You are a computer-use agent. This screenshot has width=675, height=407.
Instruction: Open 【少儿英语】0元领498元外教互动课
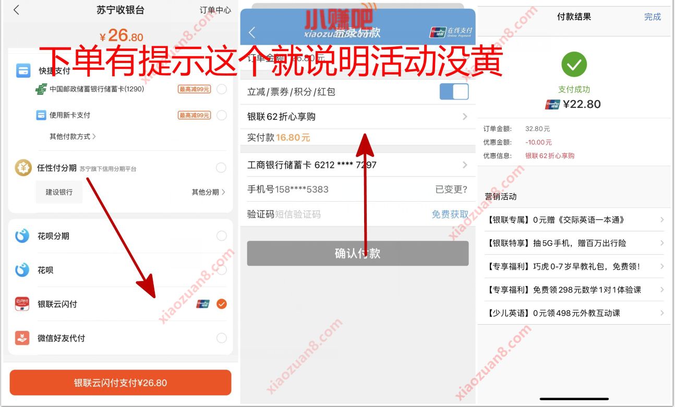pyautogui.click(x=574, y=313)
